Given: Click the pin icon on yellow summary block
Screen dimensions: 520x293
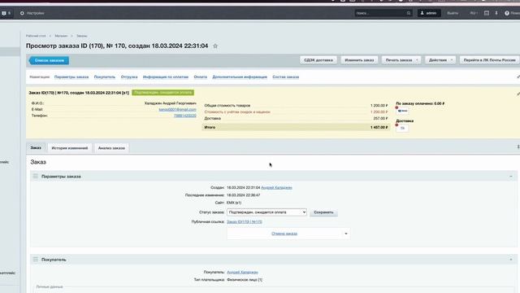Looking at the screenshot, I should [518, 94].
